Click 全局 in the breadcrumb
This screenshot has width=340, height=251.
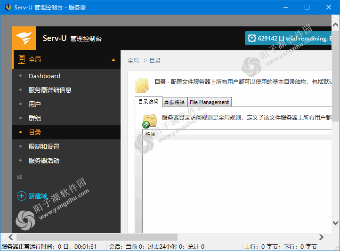tap(133, 60)
